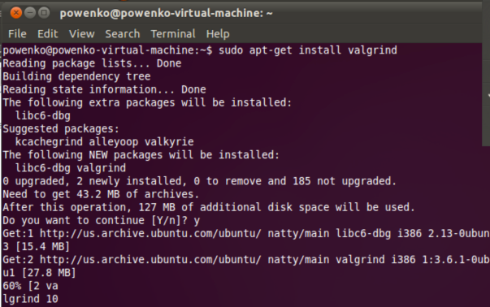Click the 60% download progress line

[30, 286]
